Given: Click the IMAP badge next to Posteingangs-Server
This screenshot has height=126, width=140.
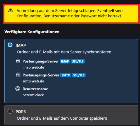Looking at the screenshot, I should pos(65,61).
